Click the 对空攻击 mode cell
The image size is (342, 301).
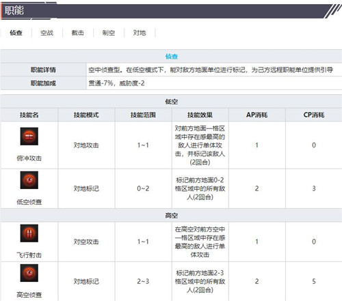(86, 242)
